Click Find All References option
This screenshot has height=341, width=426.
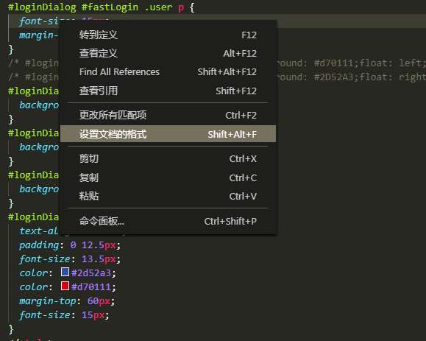click(168, 71)
